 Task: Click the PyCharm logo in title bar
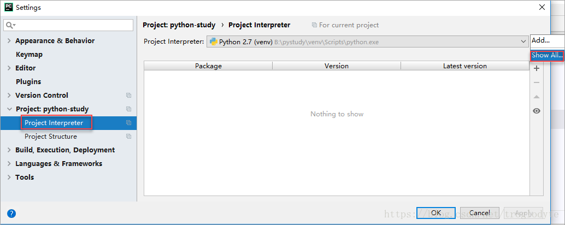tap(9, 7)
